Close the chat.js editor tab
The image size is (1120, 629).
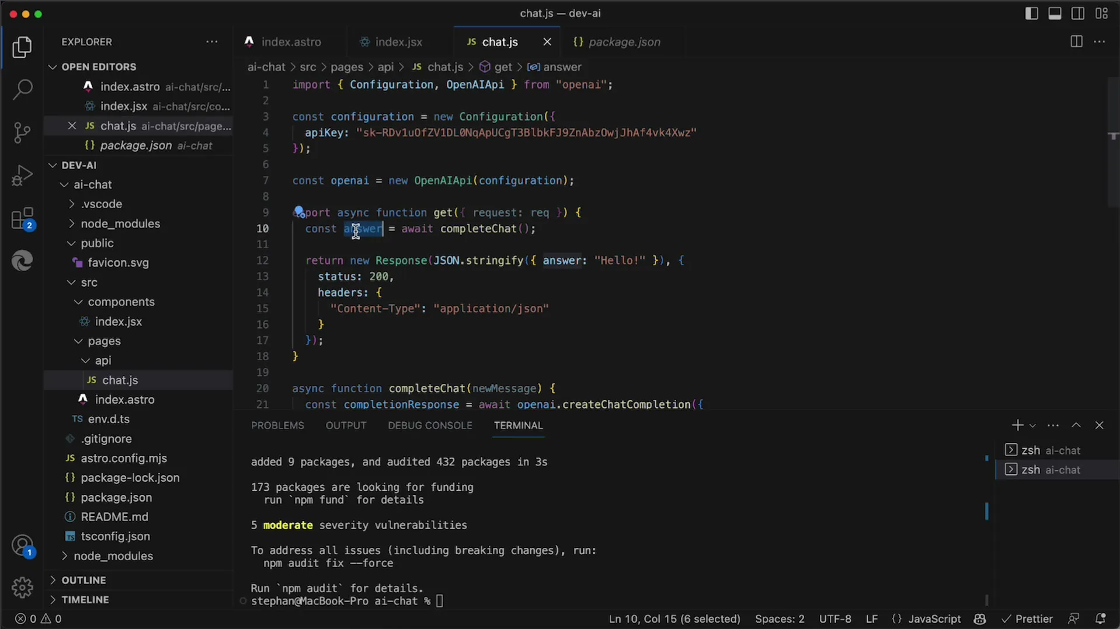[x=547, y=42]
